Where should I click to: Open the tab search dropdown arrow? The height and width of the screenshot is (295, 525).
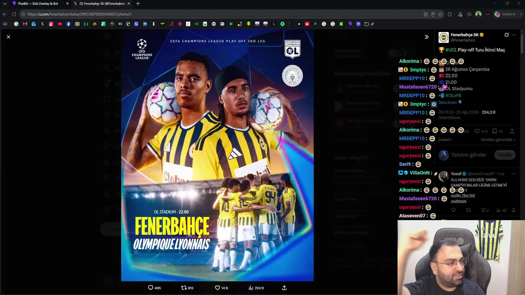(5, 4)
